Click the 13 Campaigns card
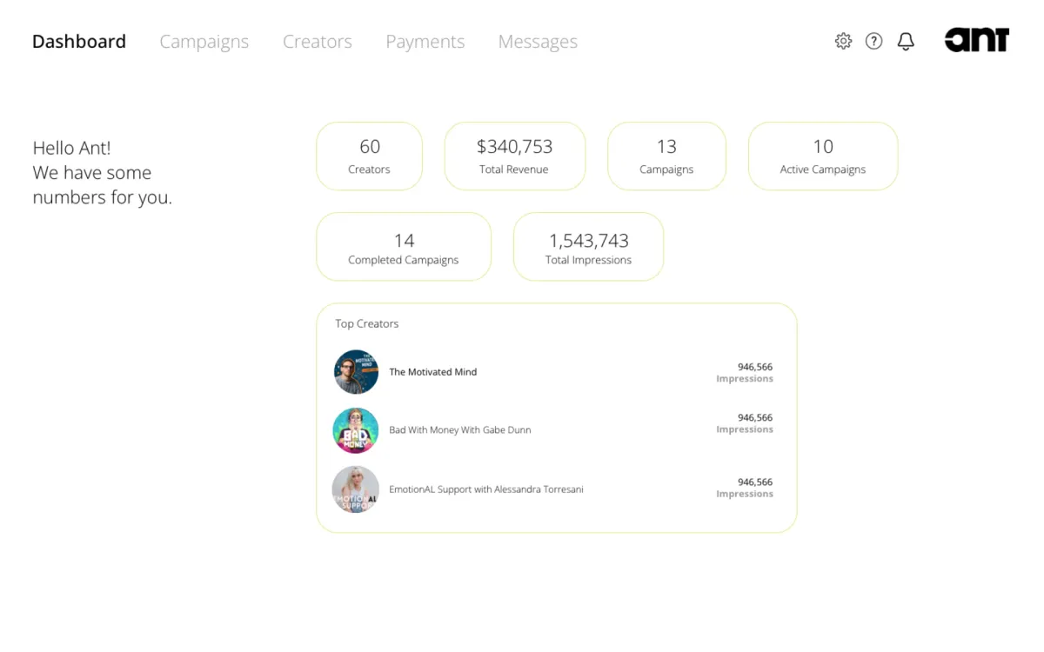The width and height of the screenshot is (1044, 652). pos(666,156)
